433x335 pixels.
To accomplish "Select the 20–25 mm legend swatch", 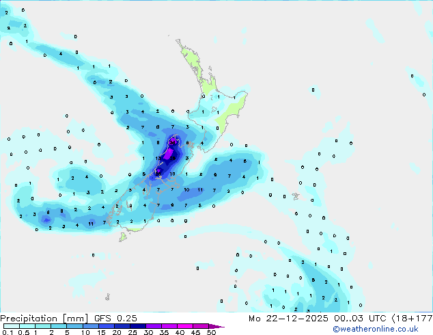I will point(122,326).
